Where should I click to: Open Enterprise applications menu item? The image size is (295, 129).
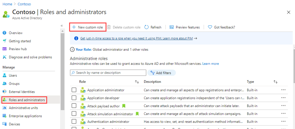[x=25, y=116]
